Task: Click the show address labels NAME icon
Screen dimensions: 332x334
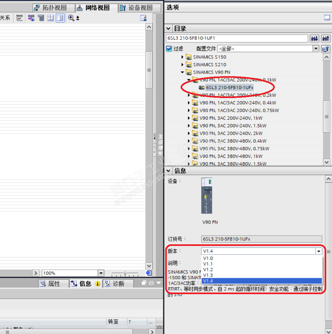Action: point(19,18)
